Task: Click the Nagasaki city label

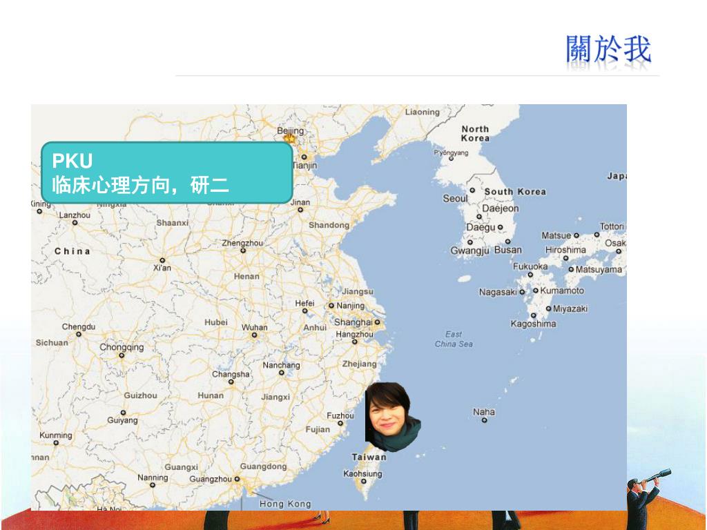Action: [x=498, y=292]
